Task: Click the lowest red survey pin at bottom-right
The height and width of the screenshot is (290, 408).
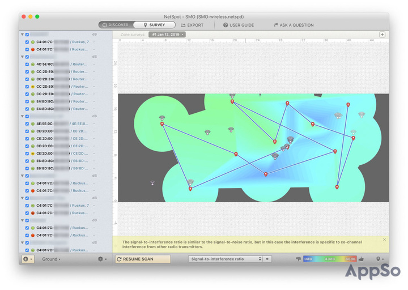Action: pos(337,187)
